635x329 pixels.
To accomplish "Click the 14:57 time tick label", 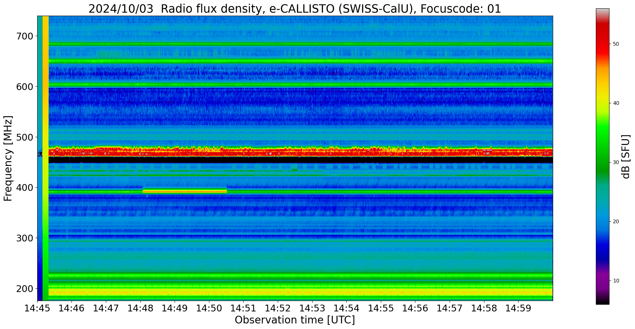I will pos(450,308).
